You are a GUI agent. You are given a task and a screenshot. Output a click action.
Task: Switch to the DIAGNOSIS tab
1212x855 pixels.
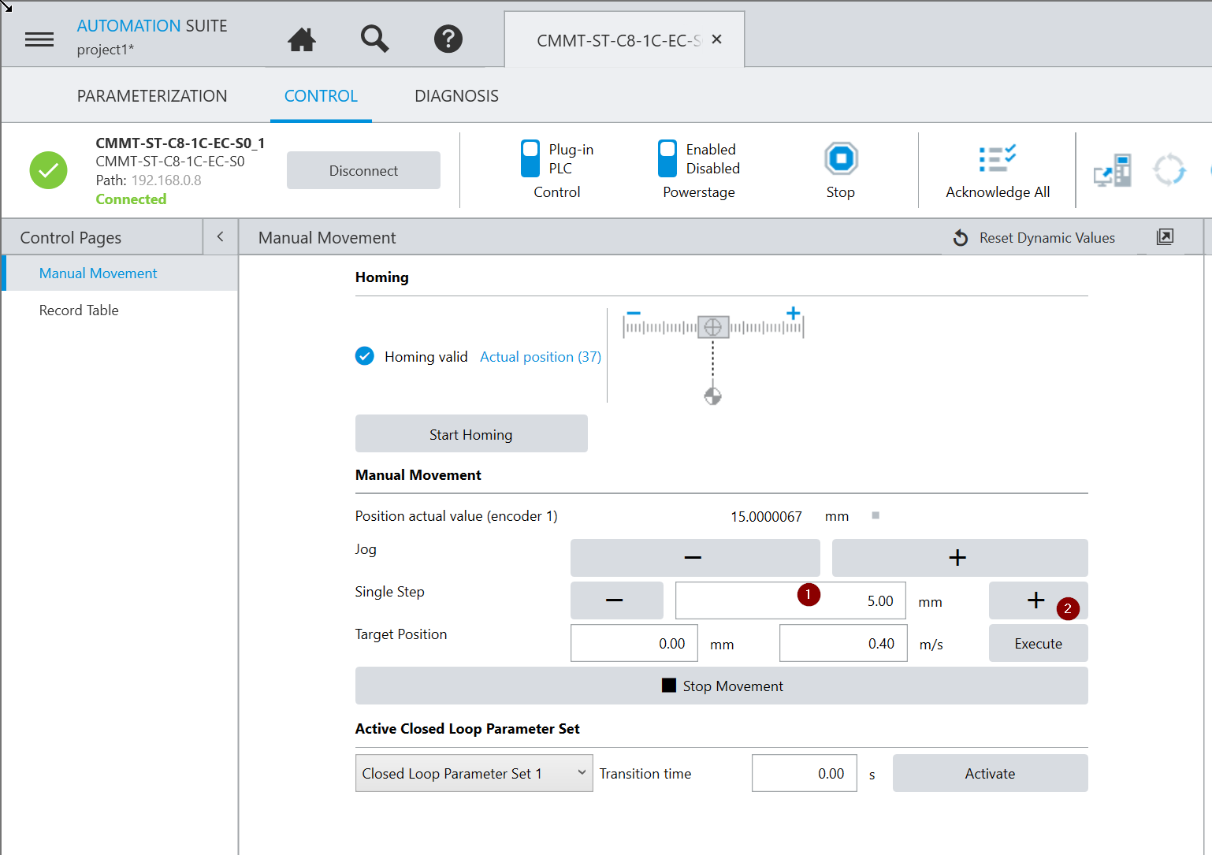pyautogui.click(x=456, y=96)
